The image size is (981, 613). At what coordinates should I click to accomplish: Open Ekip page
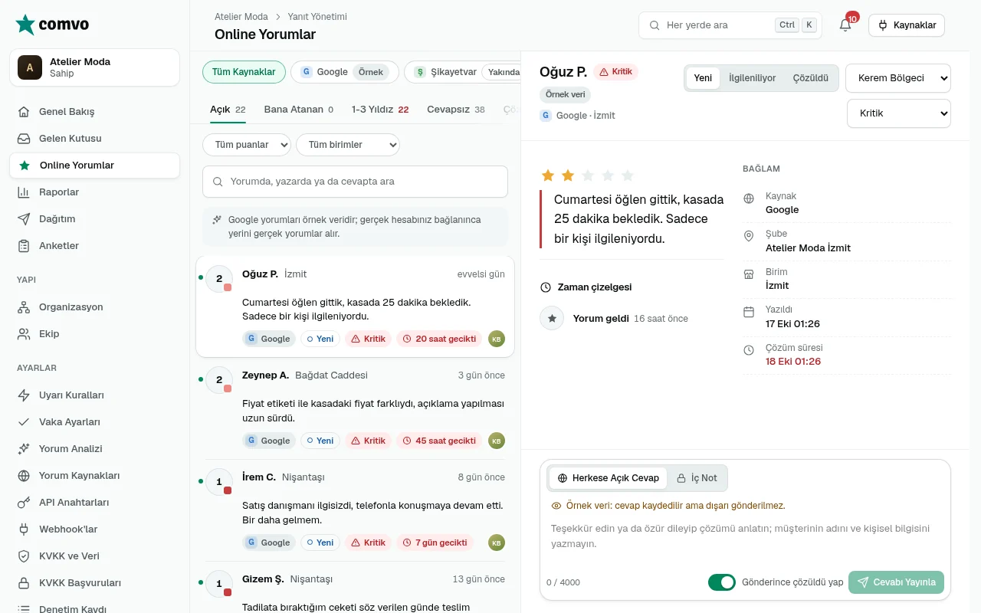(x=94, y=334)
